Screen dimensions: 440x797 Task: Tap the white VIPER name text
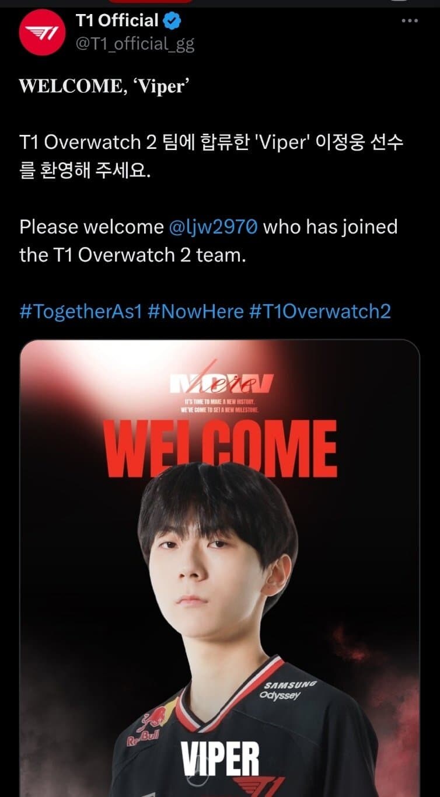point(220,760)
